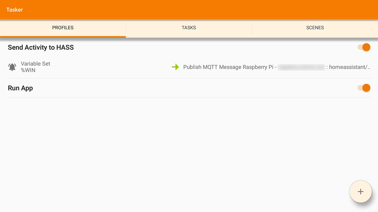Switch to the TASKS tab
378x212 pixels.
(189, 28)
